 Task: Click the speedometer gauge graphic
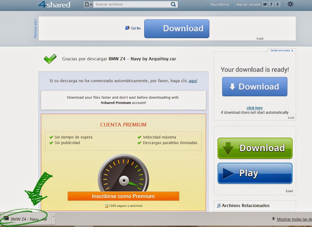(x=123, y=173)
